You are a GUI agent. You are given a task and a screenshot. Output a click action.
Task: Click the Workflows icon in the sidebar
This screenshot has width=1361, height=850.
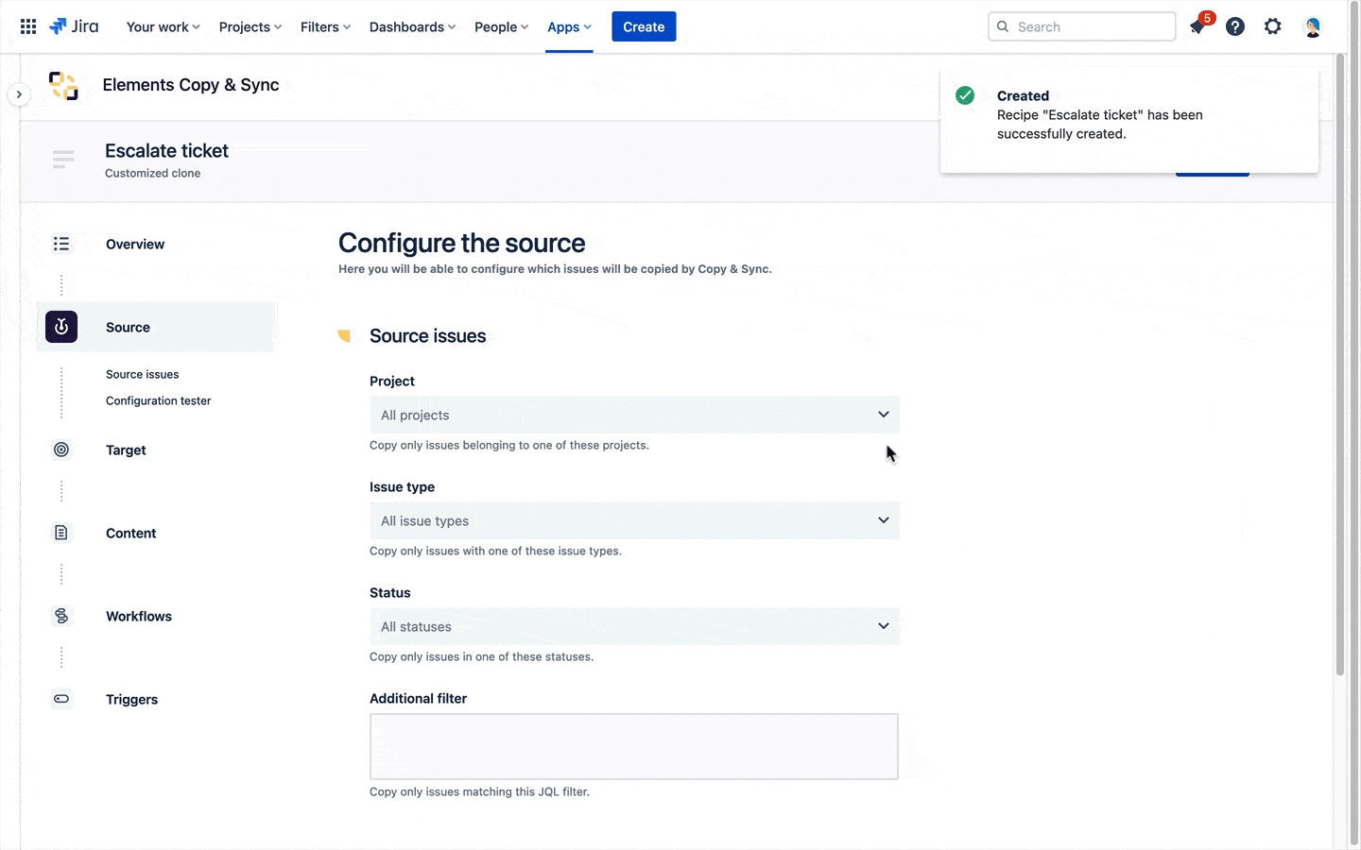click(60, 616)
